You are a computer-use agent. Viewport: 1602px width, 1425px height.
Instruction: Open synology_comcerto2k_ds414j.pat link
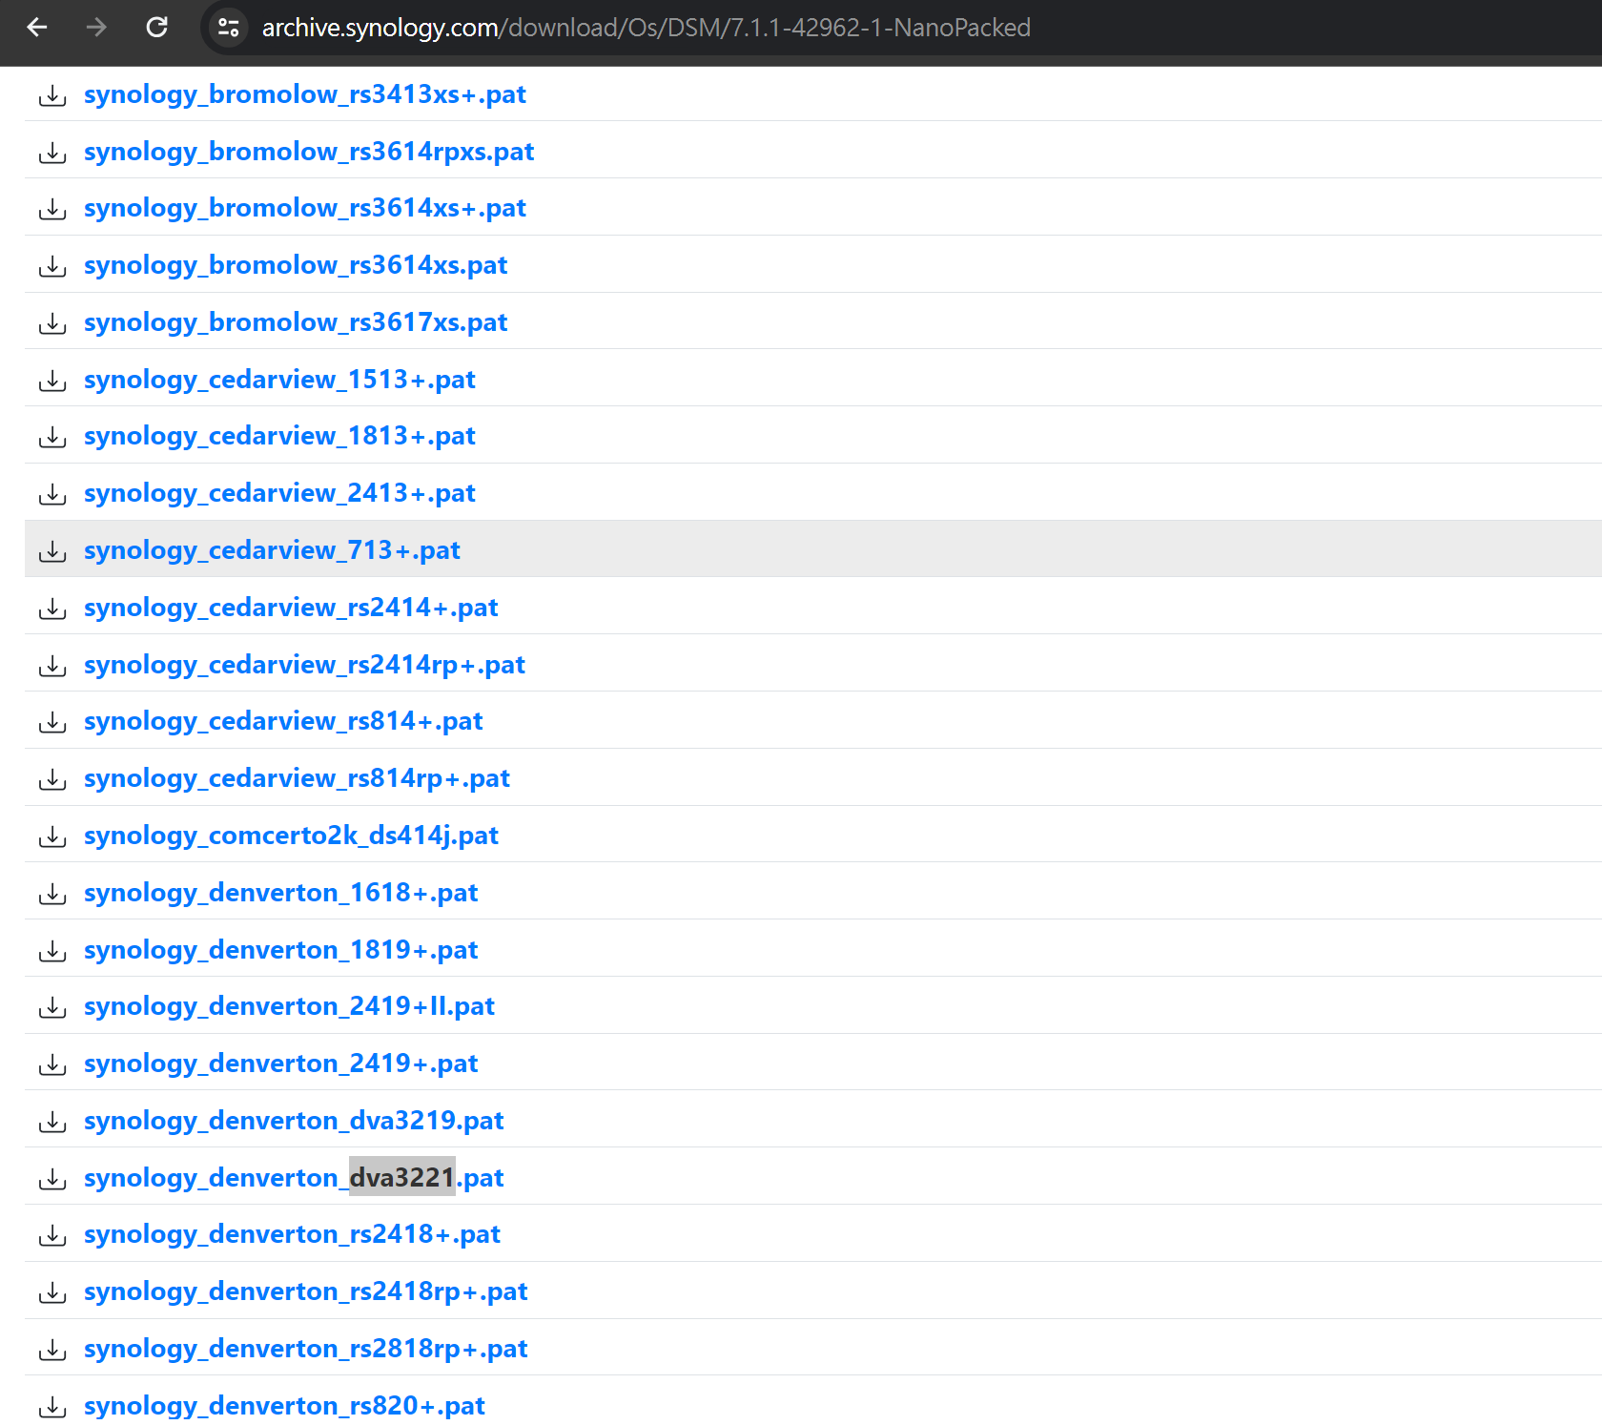click(291, 836)
